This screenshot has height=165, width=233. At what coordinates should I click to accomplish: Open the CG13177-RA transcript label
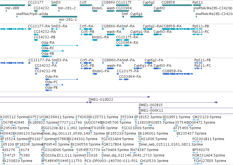[x=39, y=26]
